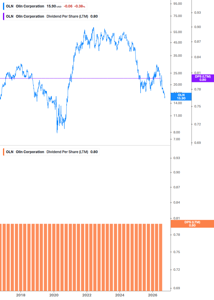The height and width of the screenshot is (300, 214).
Task: Click the orange Dividend Per Share legend
Action: click(x=51, y=152)
